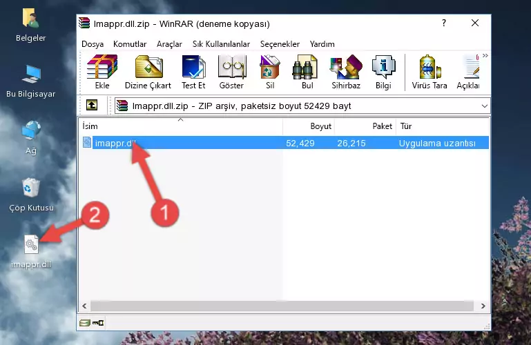Click the Uygulama uzantısı type cell

[x=437, y=143]
